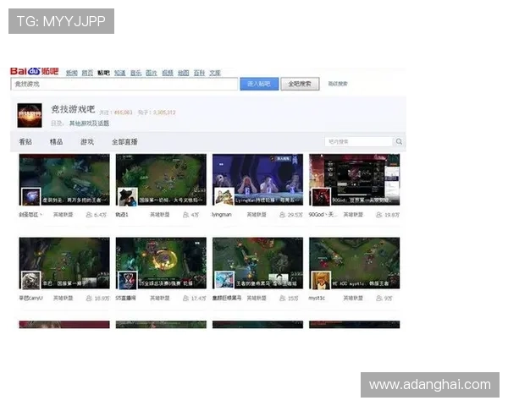
Task: Open the 文库 link in top navigation
Action: click(x=215, y=73)
